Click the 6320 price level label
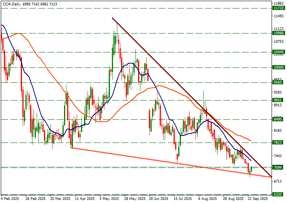This screenshot has height=203, width=287. pyautogui.click(x=278, y=195)
